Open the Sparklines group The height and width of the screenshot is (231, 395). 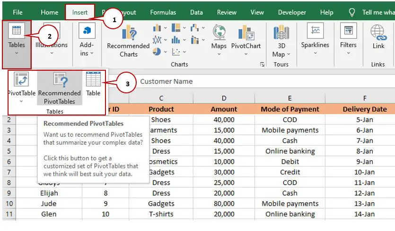click(x=315, y=39)
